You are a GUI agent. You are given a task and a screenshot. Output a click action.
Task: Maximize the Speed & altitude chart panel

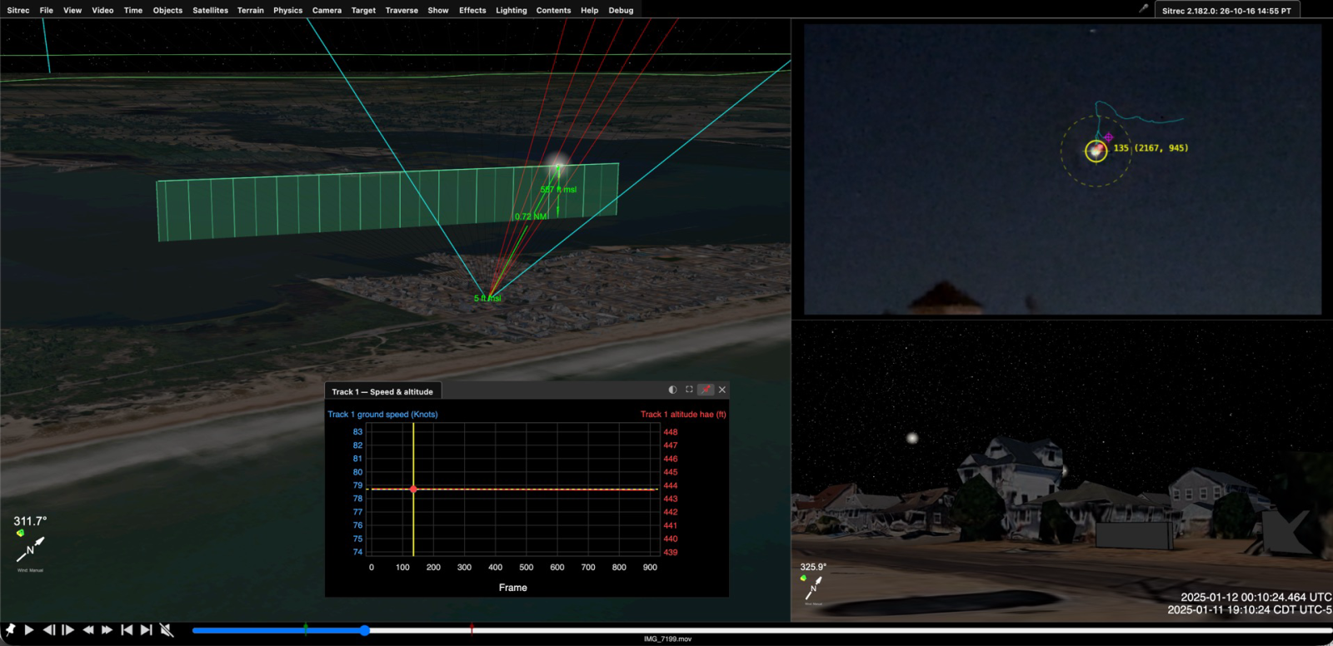pos(689,390)
